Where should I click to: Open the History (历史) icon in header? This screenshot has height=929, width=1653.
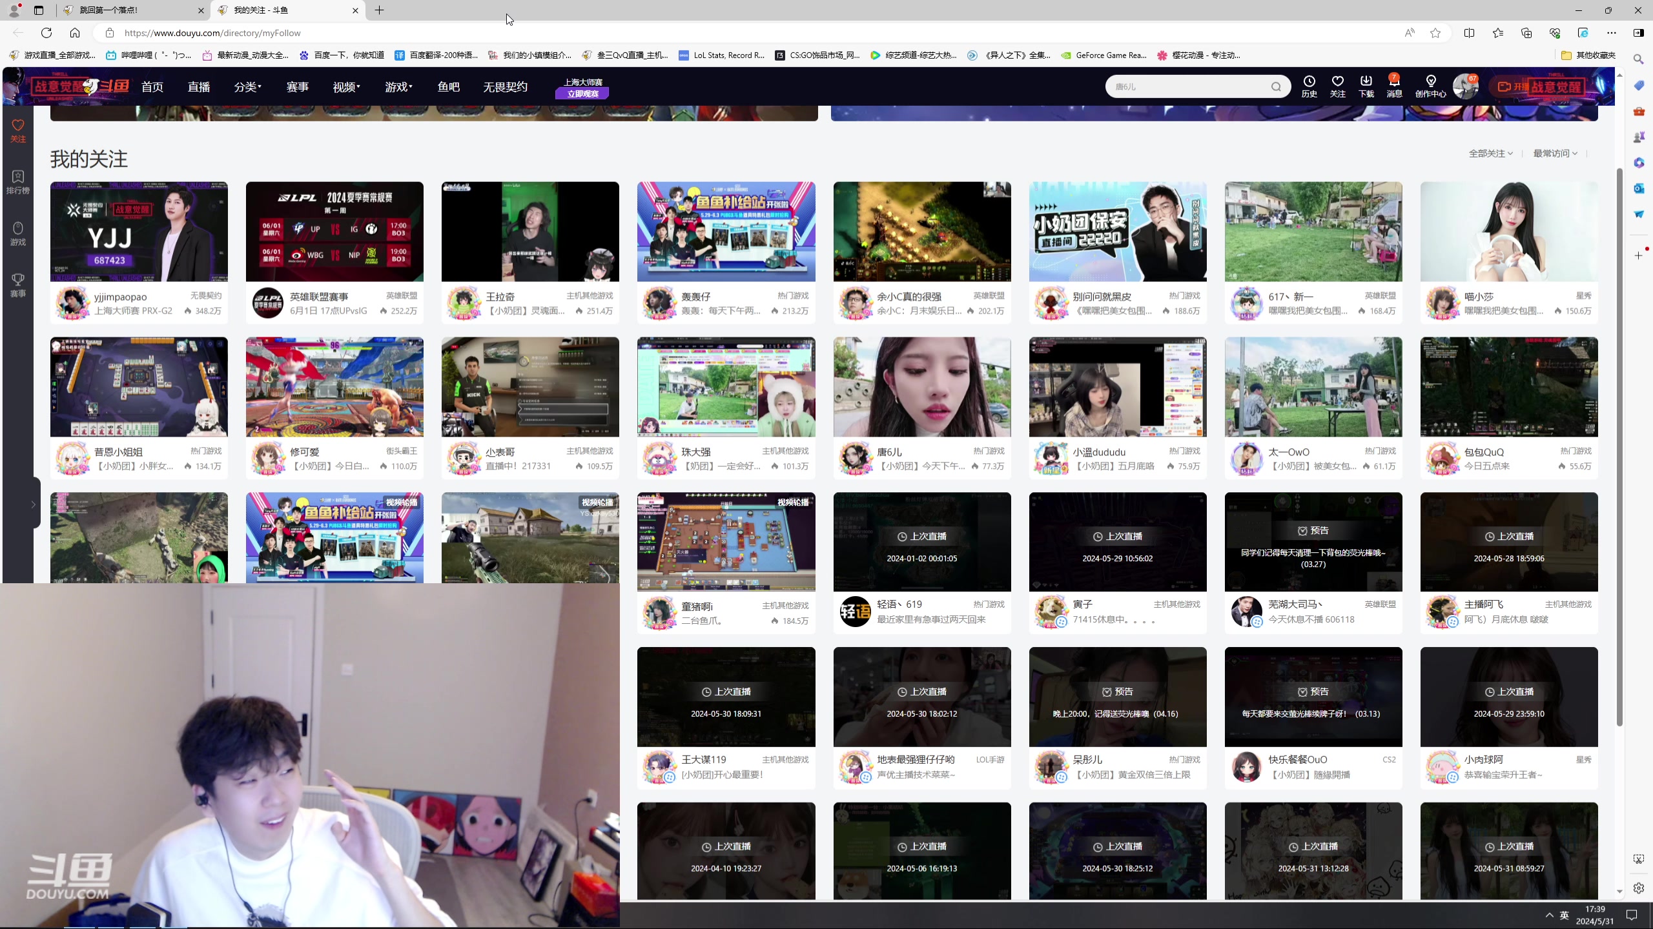[x=1309, y=82]
